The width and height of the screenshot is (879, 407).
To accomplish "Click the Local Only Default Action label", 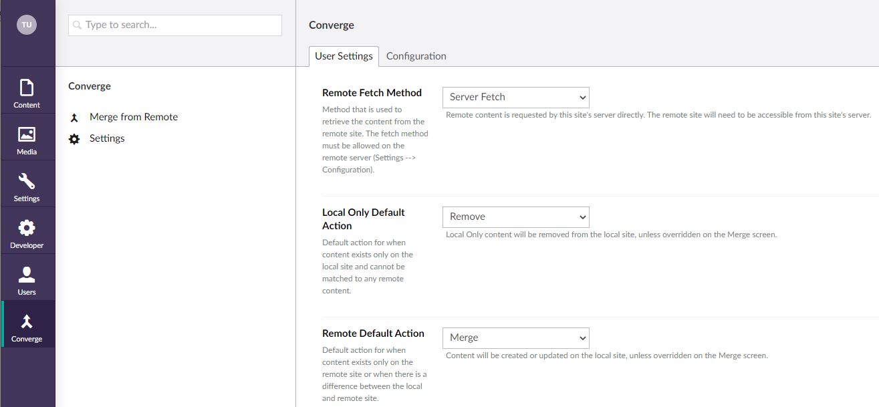I will tap(364, 219).
